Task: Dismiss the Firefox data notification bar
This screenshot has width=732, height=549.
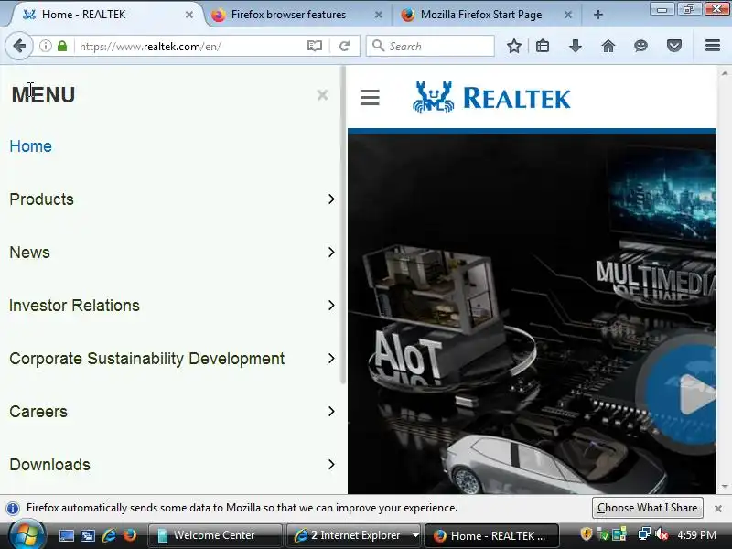Action: [718, 509]
